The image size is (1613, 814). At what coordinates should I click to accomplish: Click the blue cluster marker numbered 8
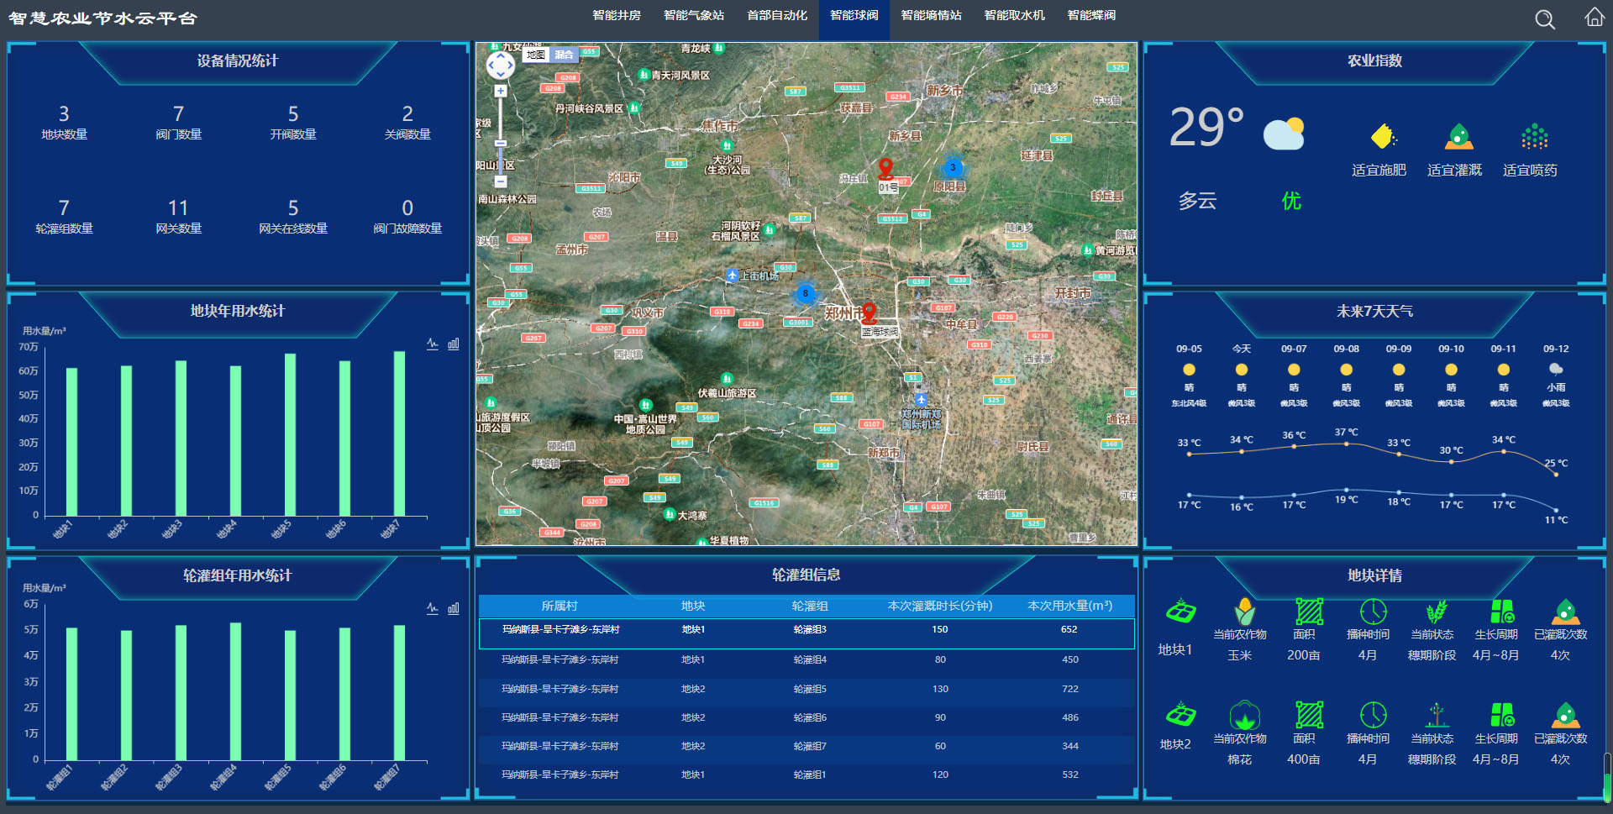805,293
